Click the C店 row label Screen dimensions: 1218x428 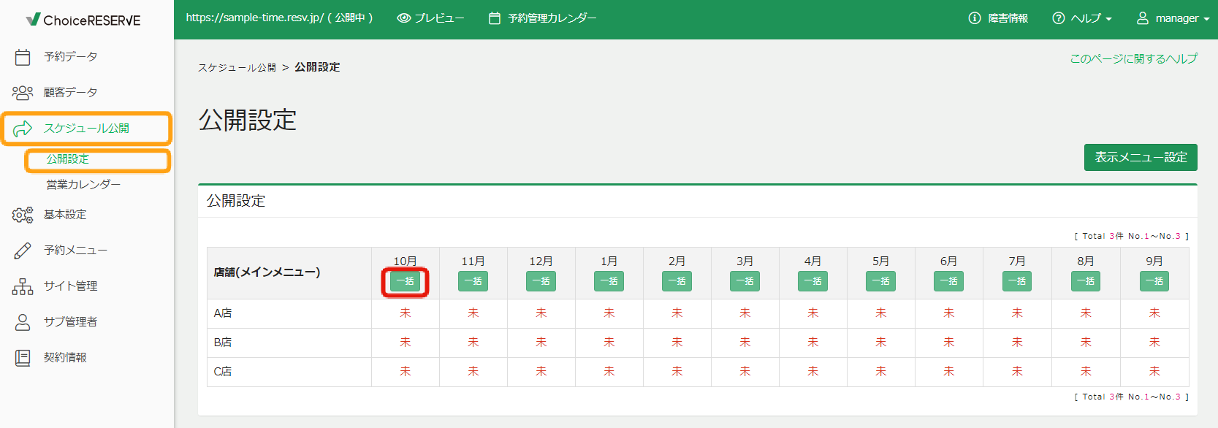pyautogui.click(x=223, y=372)
